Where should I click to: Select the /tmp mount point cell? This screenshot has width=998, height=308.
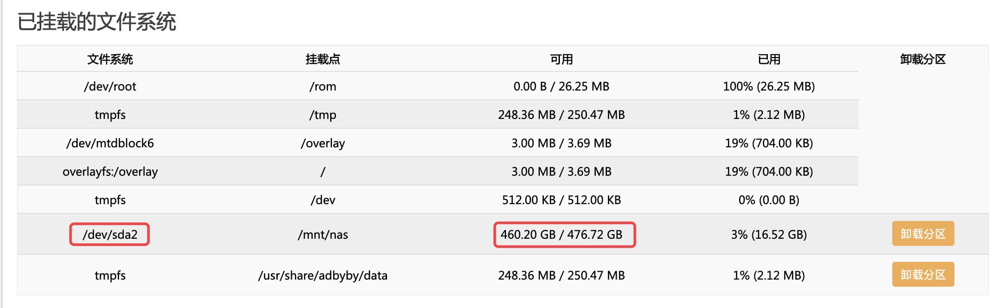coord(323,115)
